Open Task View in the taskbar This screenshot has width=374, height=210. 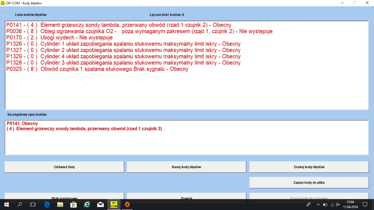click(33, 204)
